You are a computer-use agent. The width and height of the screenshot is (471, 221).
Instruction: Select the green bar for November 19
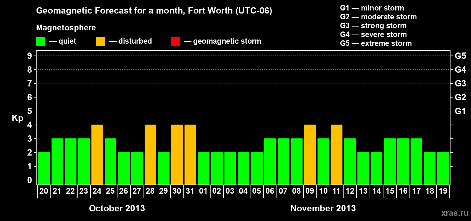[x=443, y=168]
